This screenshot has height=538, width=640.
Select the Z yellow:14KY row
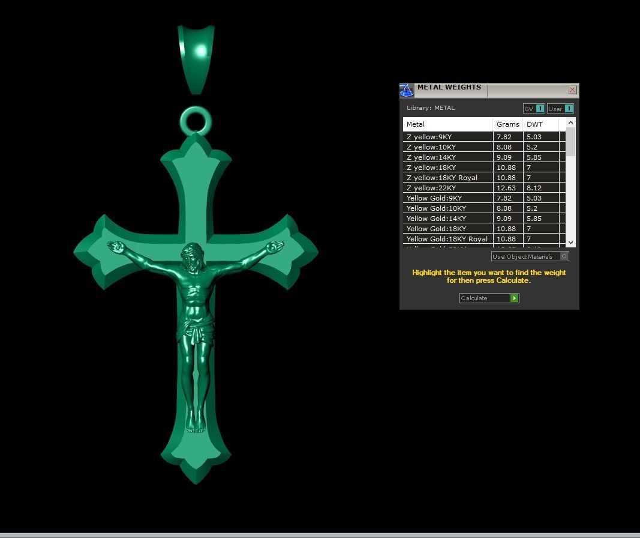click(484, 157)
